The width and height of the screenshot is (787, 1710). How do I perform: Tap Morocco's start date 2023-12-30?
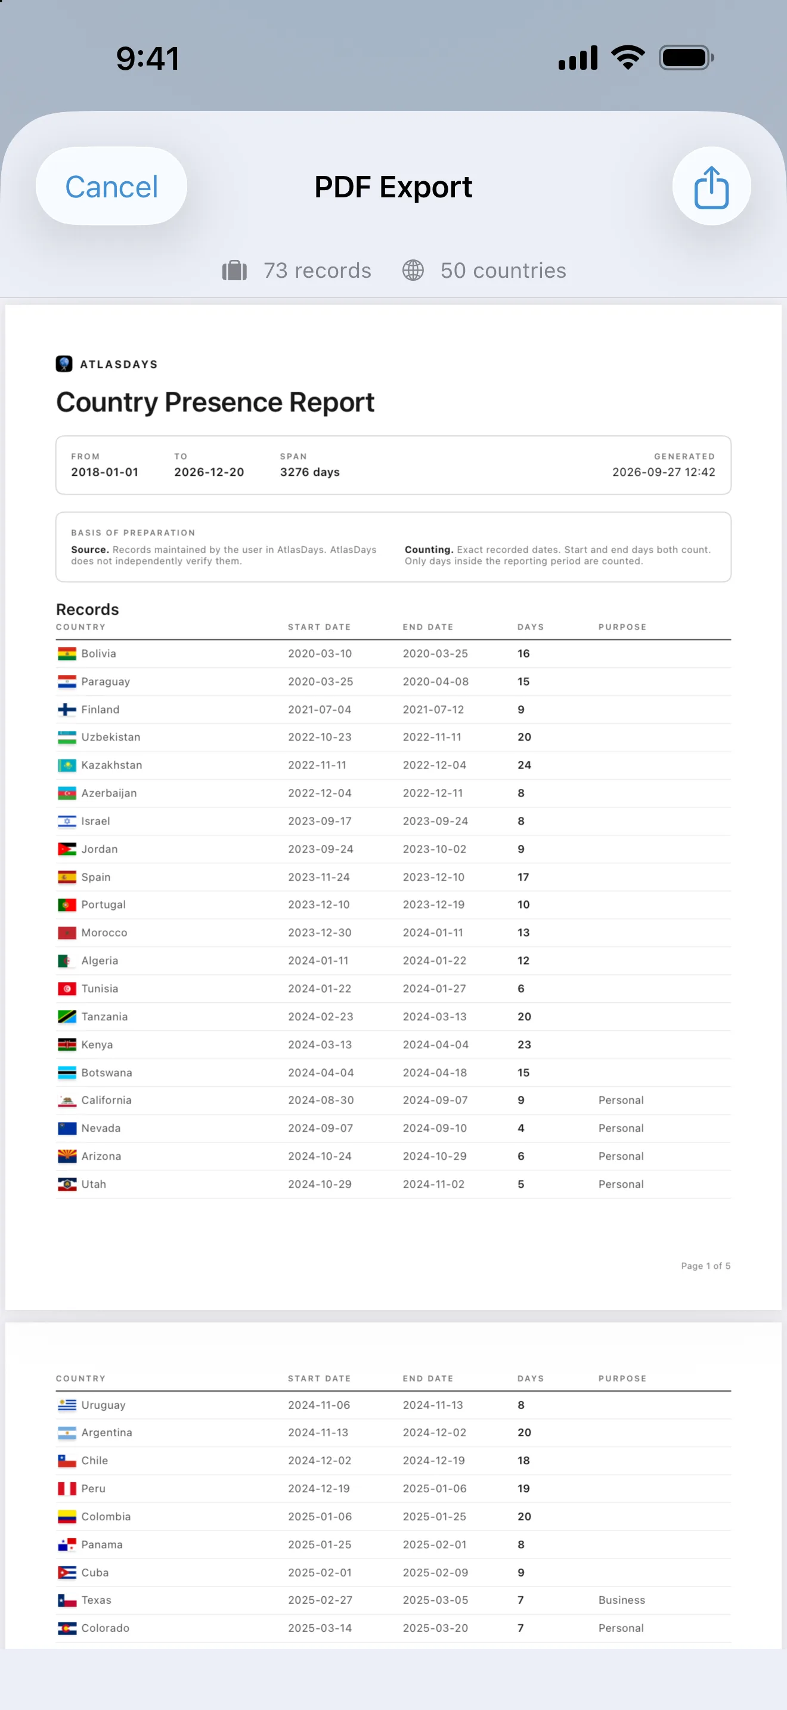(320, 933)
